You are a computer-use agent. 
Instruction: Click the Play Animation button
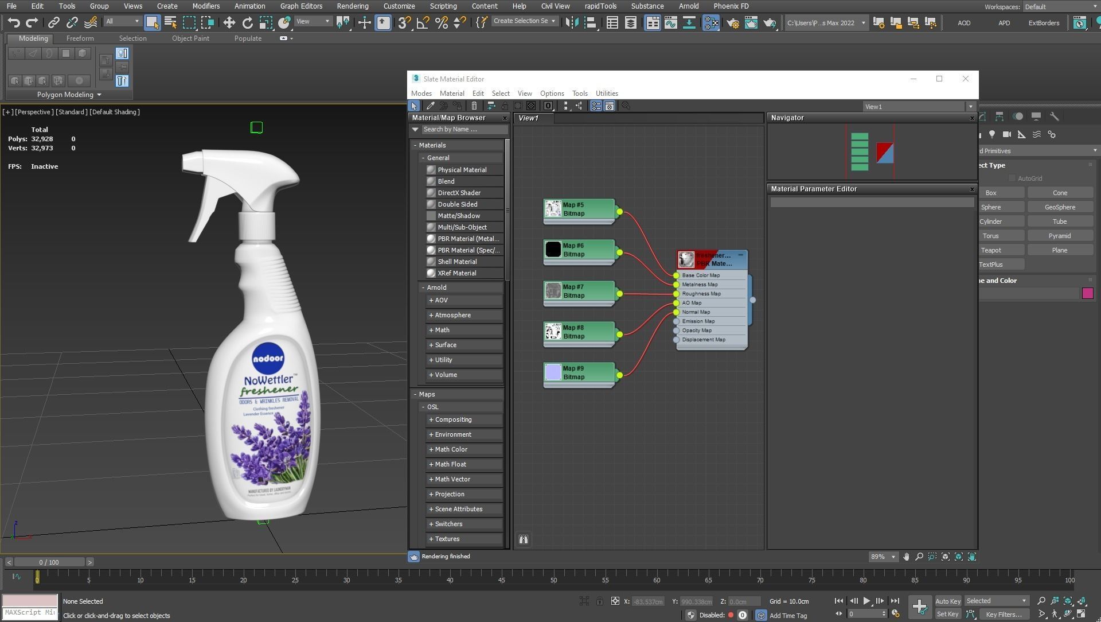point(867,601)
